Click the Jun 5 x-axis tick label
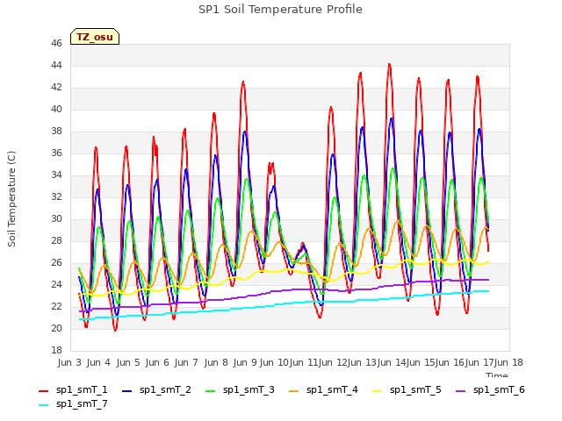Viewport: 562px width, 421px height. coord(128,362)
